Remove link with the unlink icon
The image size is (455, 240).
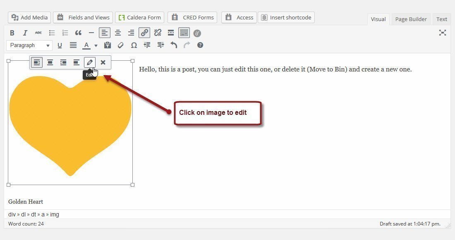click(158, 33)
